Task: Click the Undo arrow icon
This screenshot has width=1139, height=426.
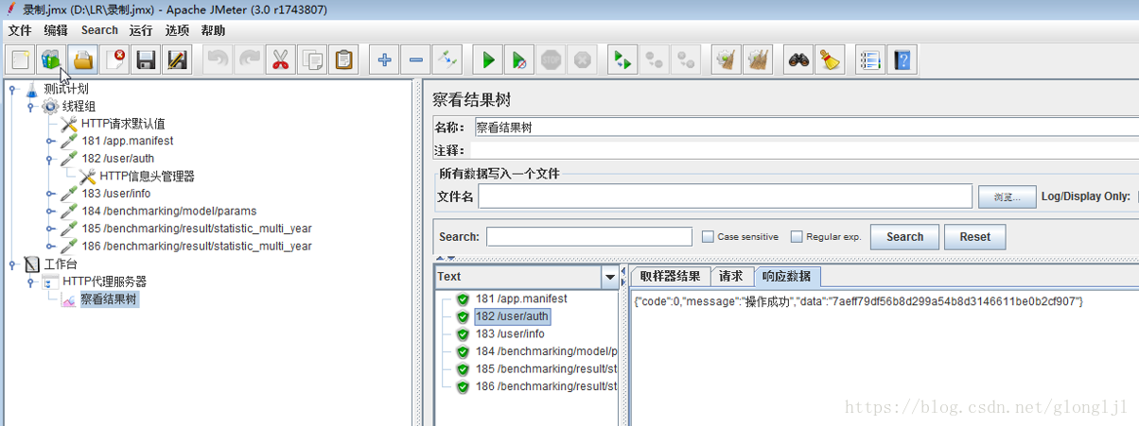Action: point(218,60)
